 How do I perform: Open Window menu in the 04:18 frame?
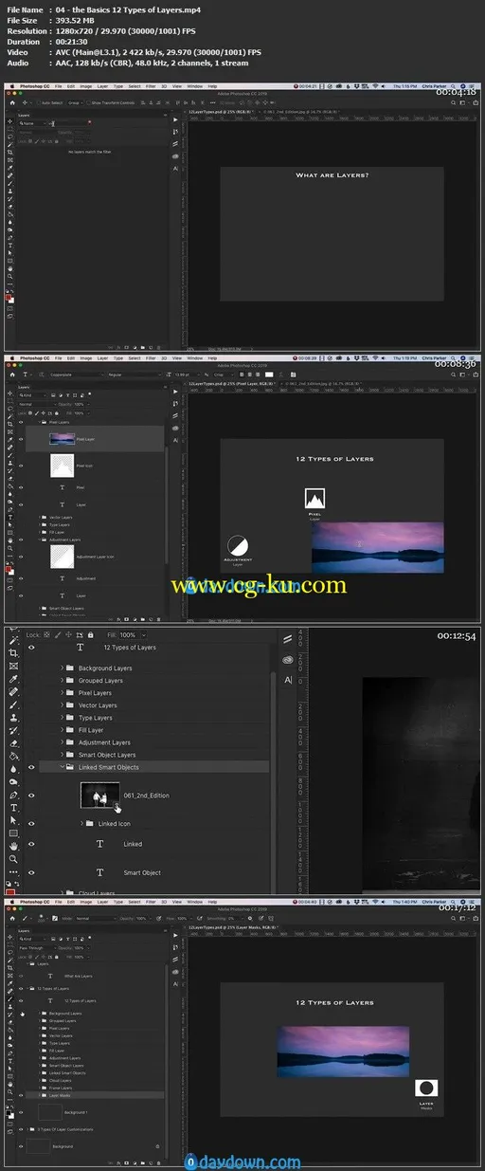(194, 84)
